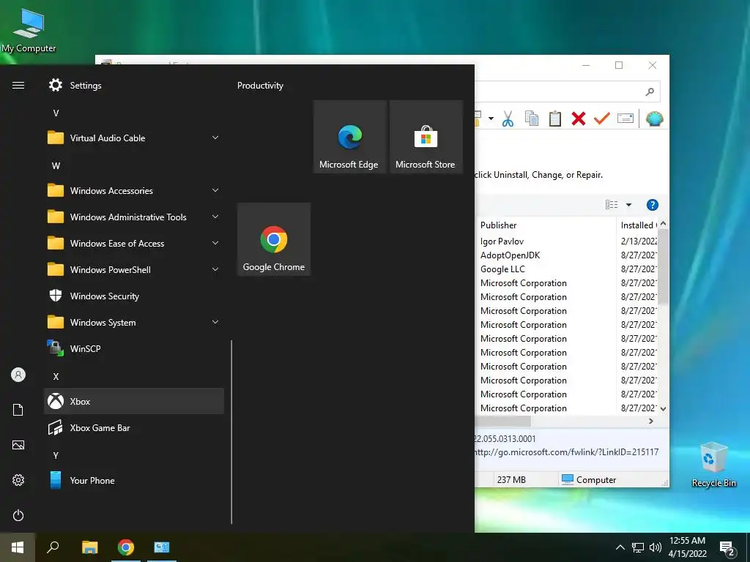Image resolution: width=750 pixels, height=562 pixels.
Task: Open the toolbar folder dropdown arrow
Action: coord(491,119)
